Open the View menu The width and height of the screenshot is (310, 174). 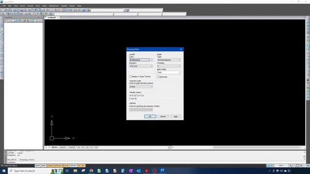coord(16,6)
